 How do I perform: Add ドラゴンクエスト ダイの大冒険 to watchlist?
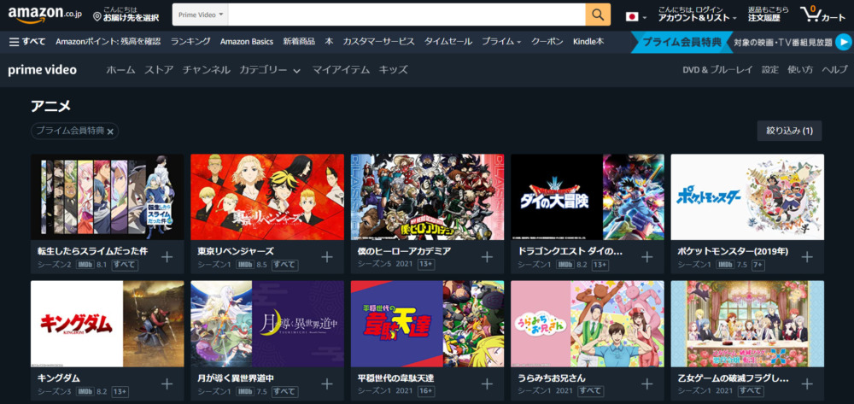[647, 257]
